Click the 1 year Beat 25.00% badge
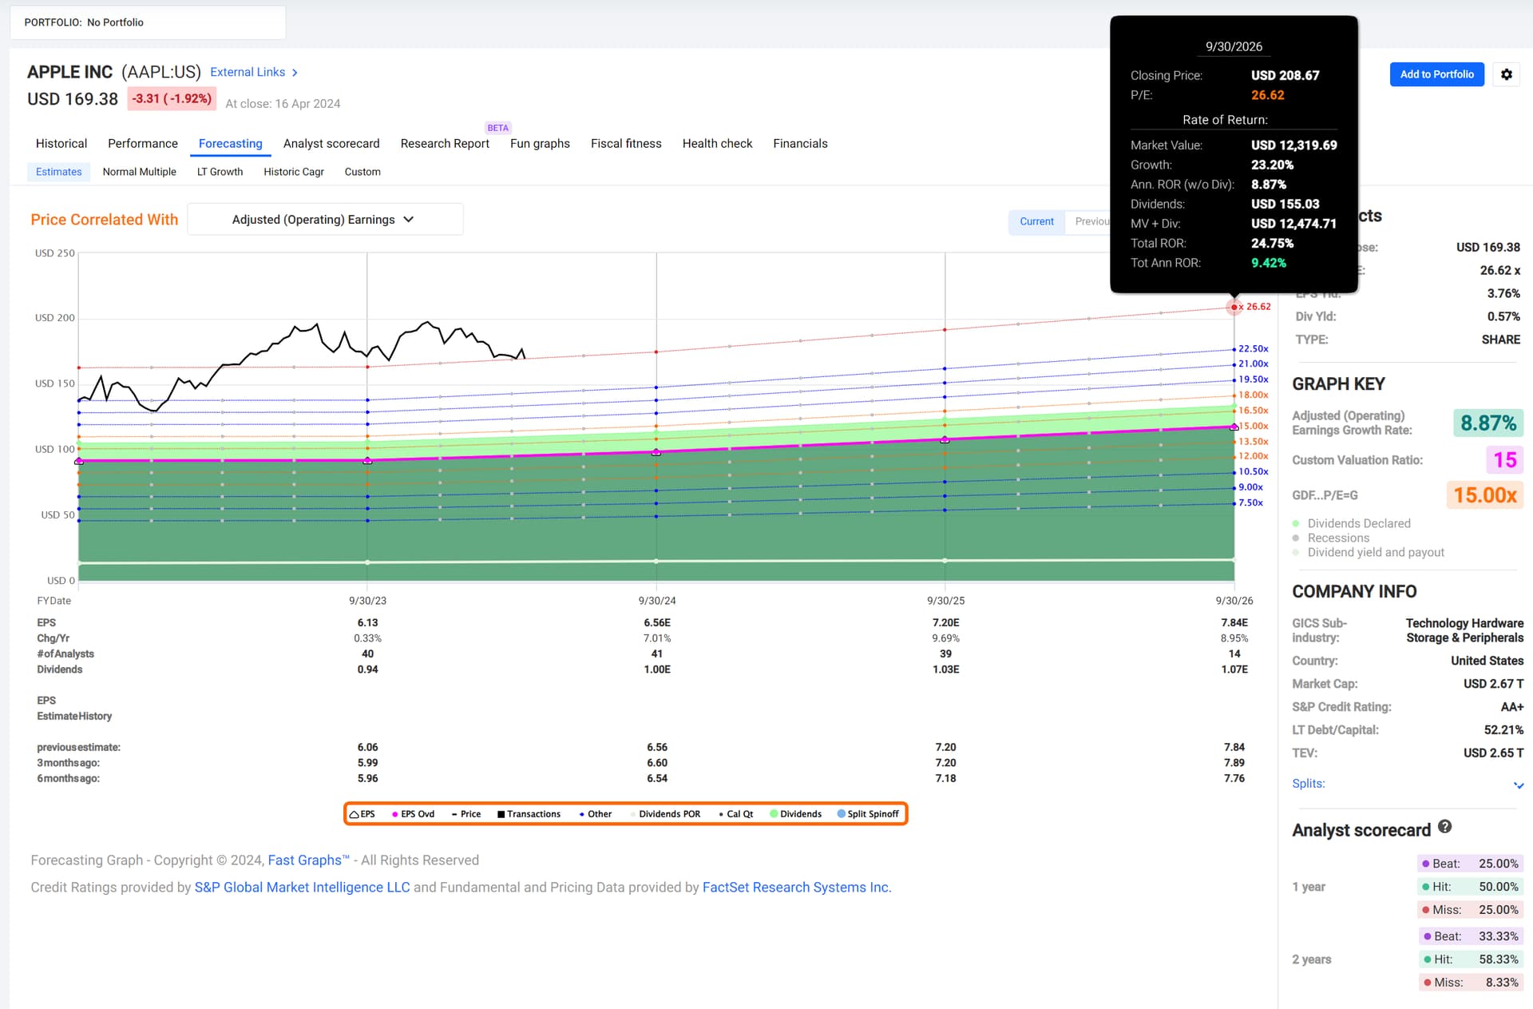 click(x=1470, y=864)
